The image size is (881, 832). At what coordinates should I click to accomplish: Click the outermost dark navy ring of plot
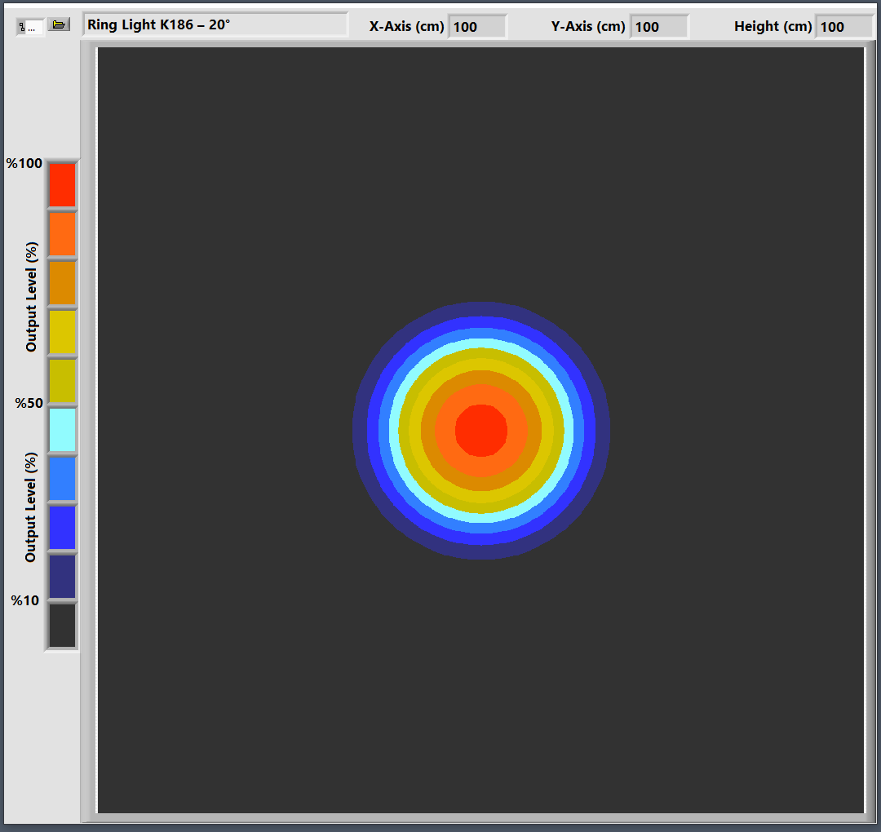point(481,308)
